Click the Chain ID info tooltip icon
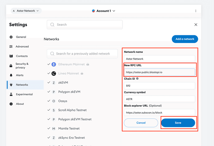This screenshot has width=214, height=146. tap(137, 79)
